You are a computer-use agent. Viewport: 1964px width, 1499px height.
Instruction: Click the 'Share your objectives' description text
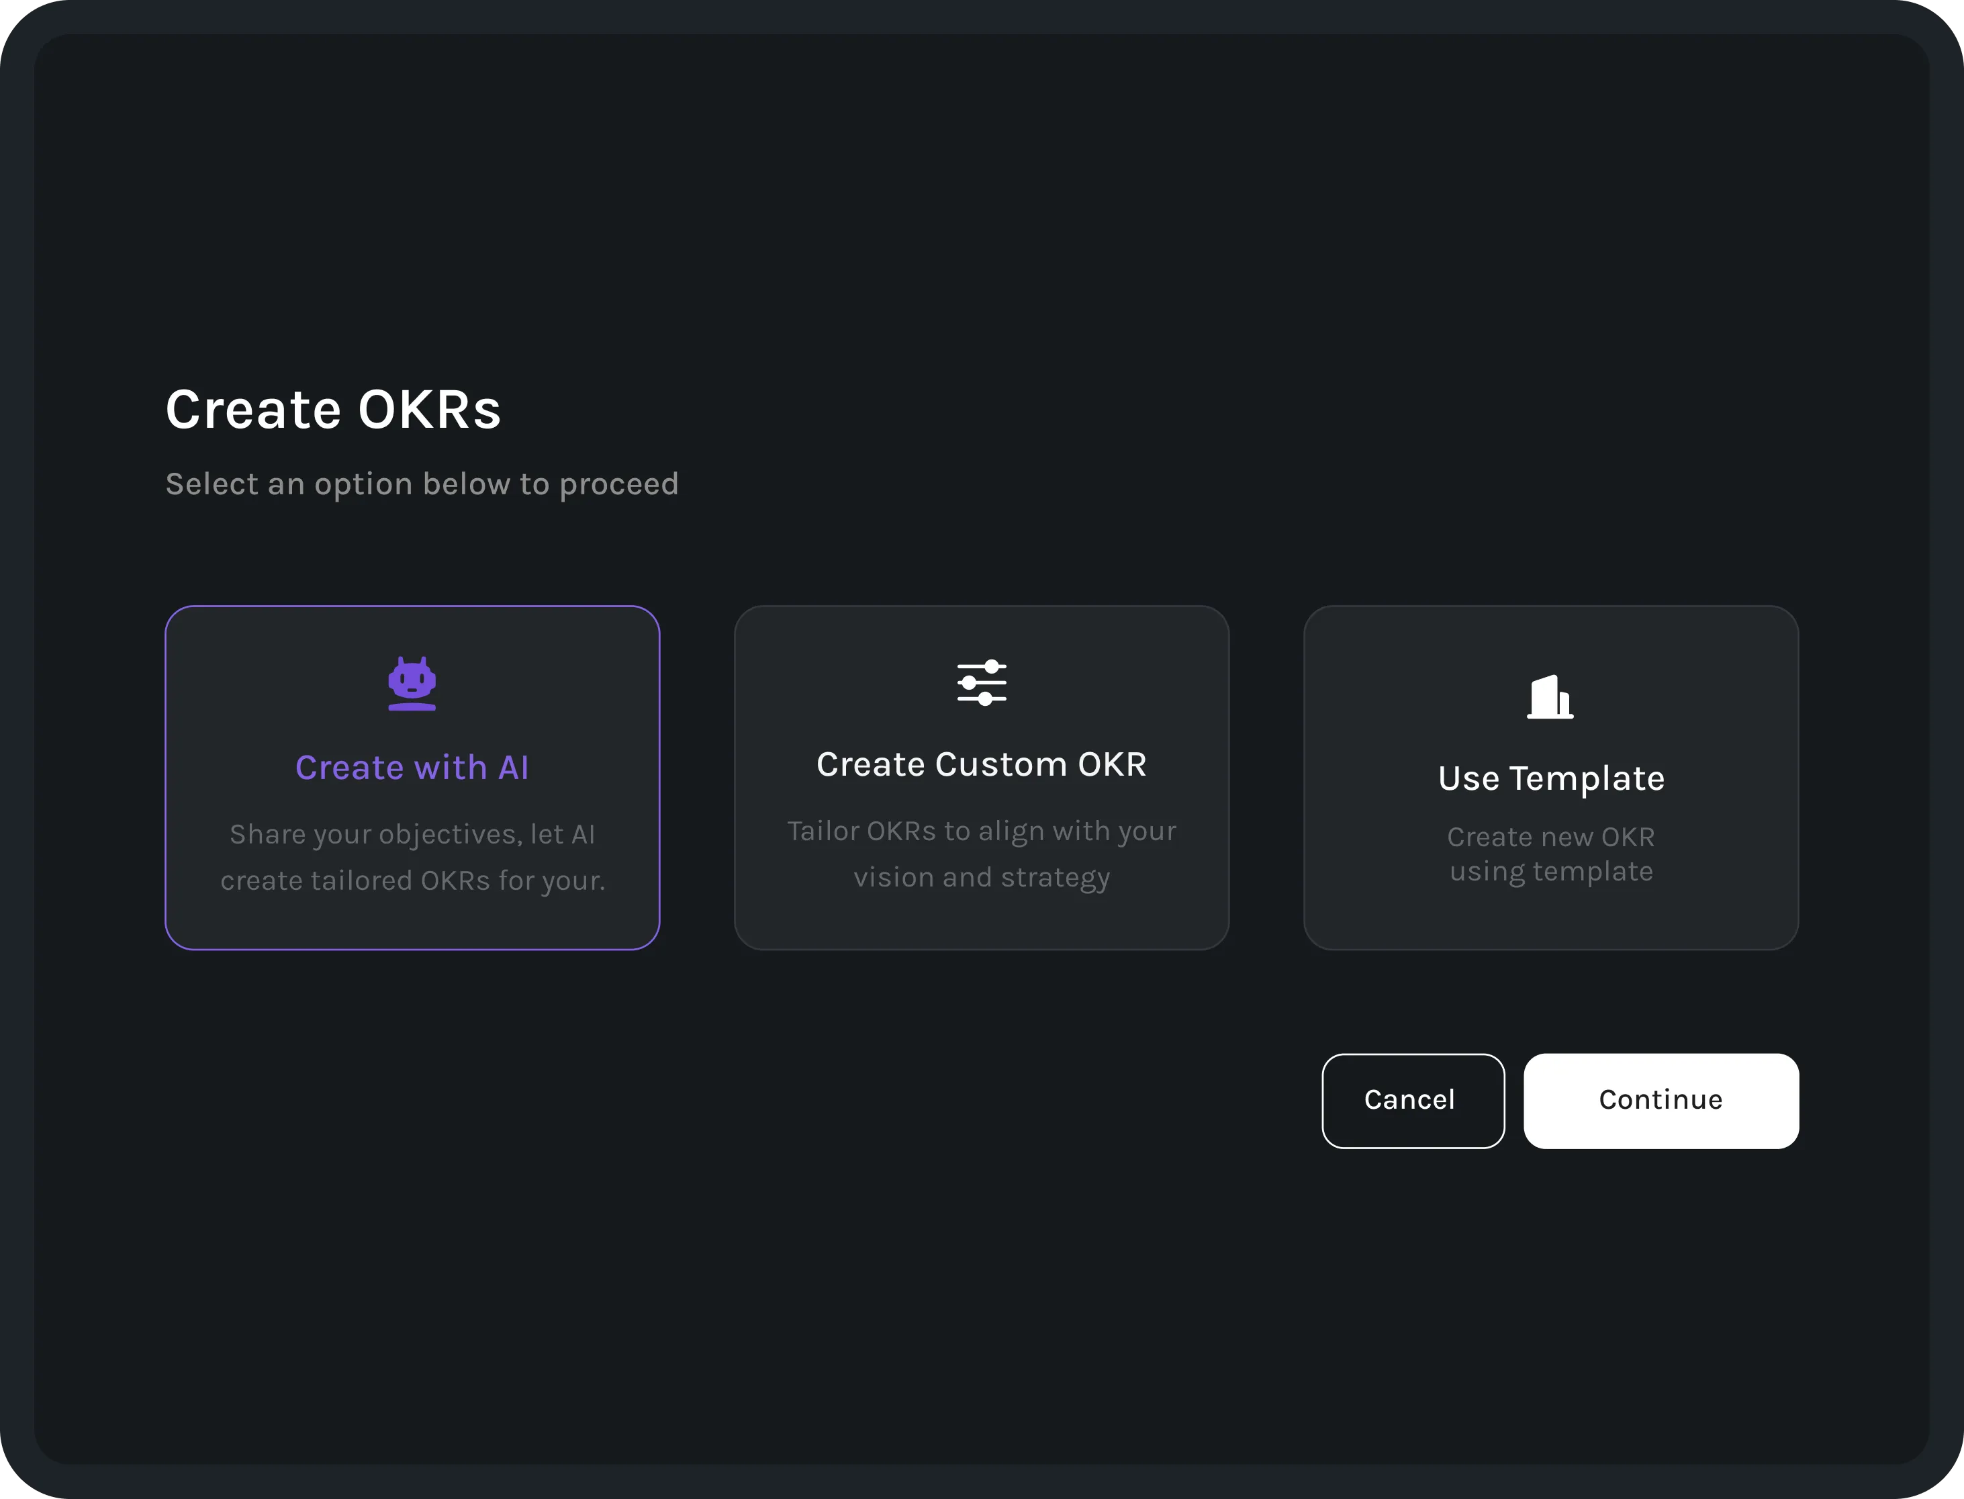click(x=412, y=834)
